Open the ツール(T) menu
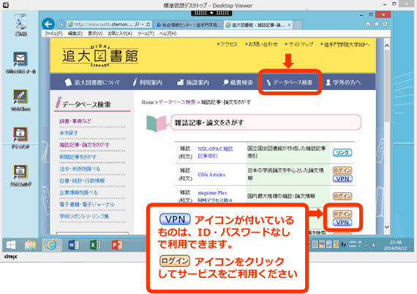417x294 pixels. coord(146,34)
